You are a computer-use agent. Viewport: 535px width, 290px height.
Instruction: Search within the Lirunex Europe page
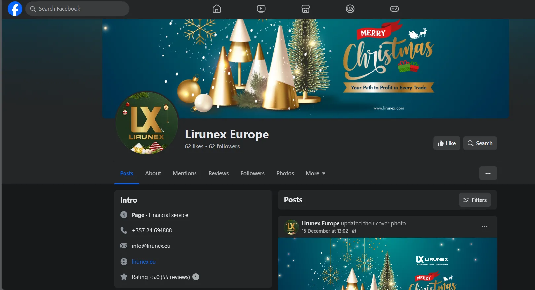480,143
